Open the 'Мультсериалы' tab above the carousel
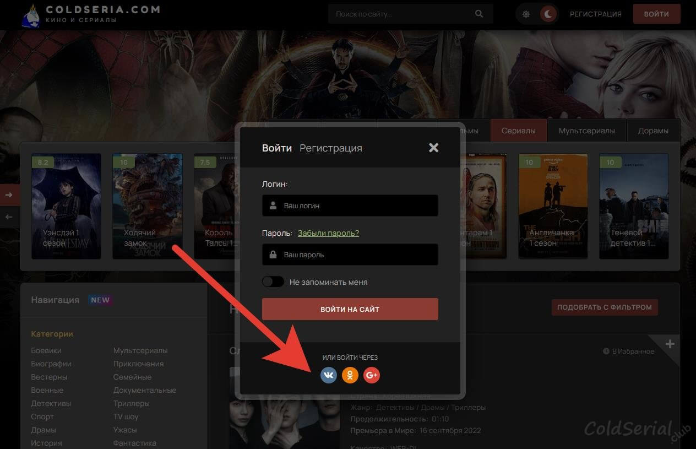The image size is (696, 449). [x=587, y=131]
